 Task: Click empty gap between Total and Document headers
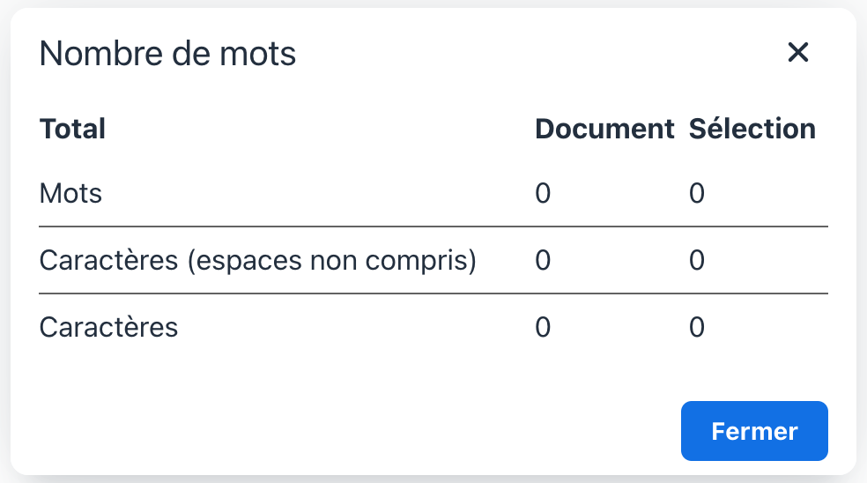(x=317, y=129)
